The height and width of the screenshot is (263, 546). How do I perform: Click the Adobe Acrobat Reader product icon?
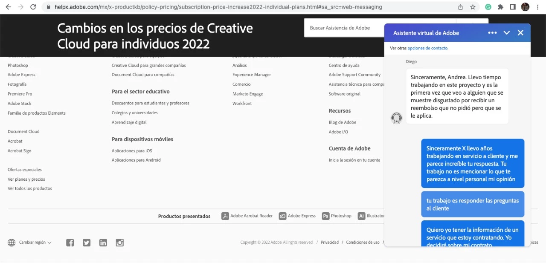(x=225, y=216)
